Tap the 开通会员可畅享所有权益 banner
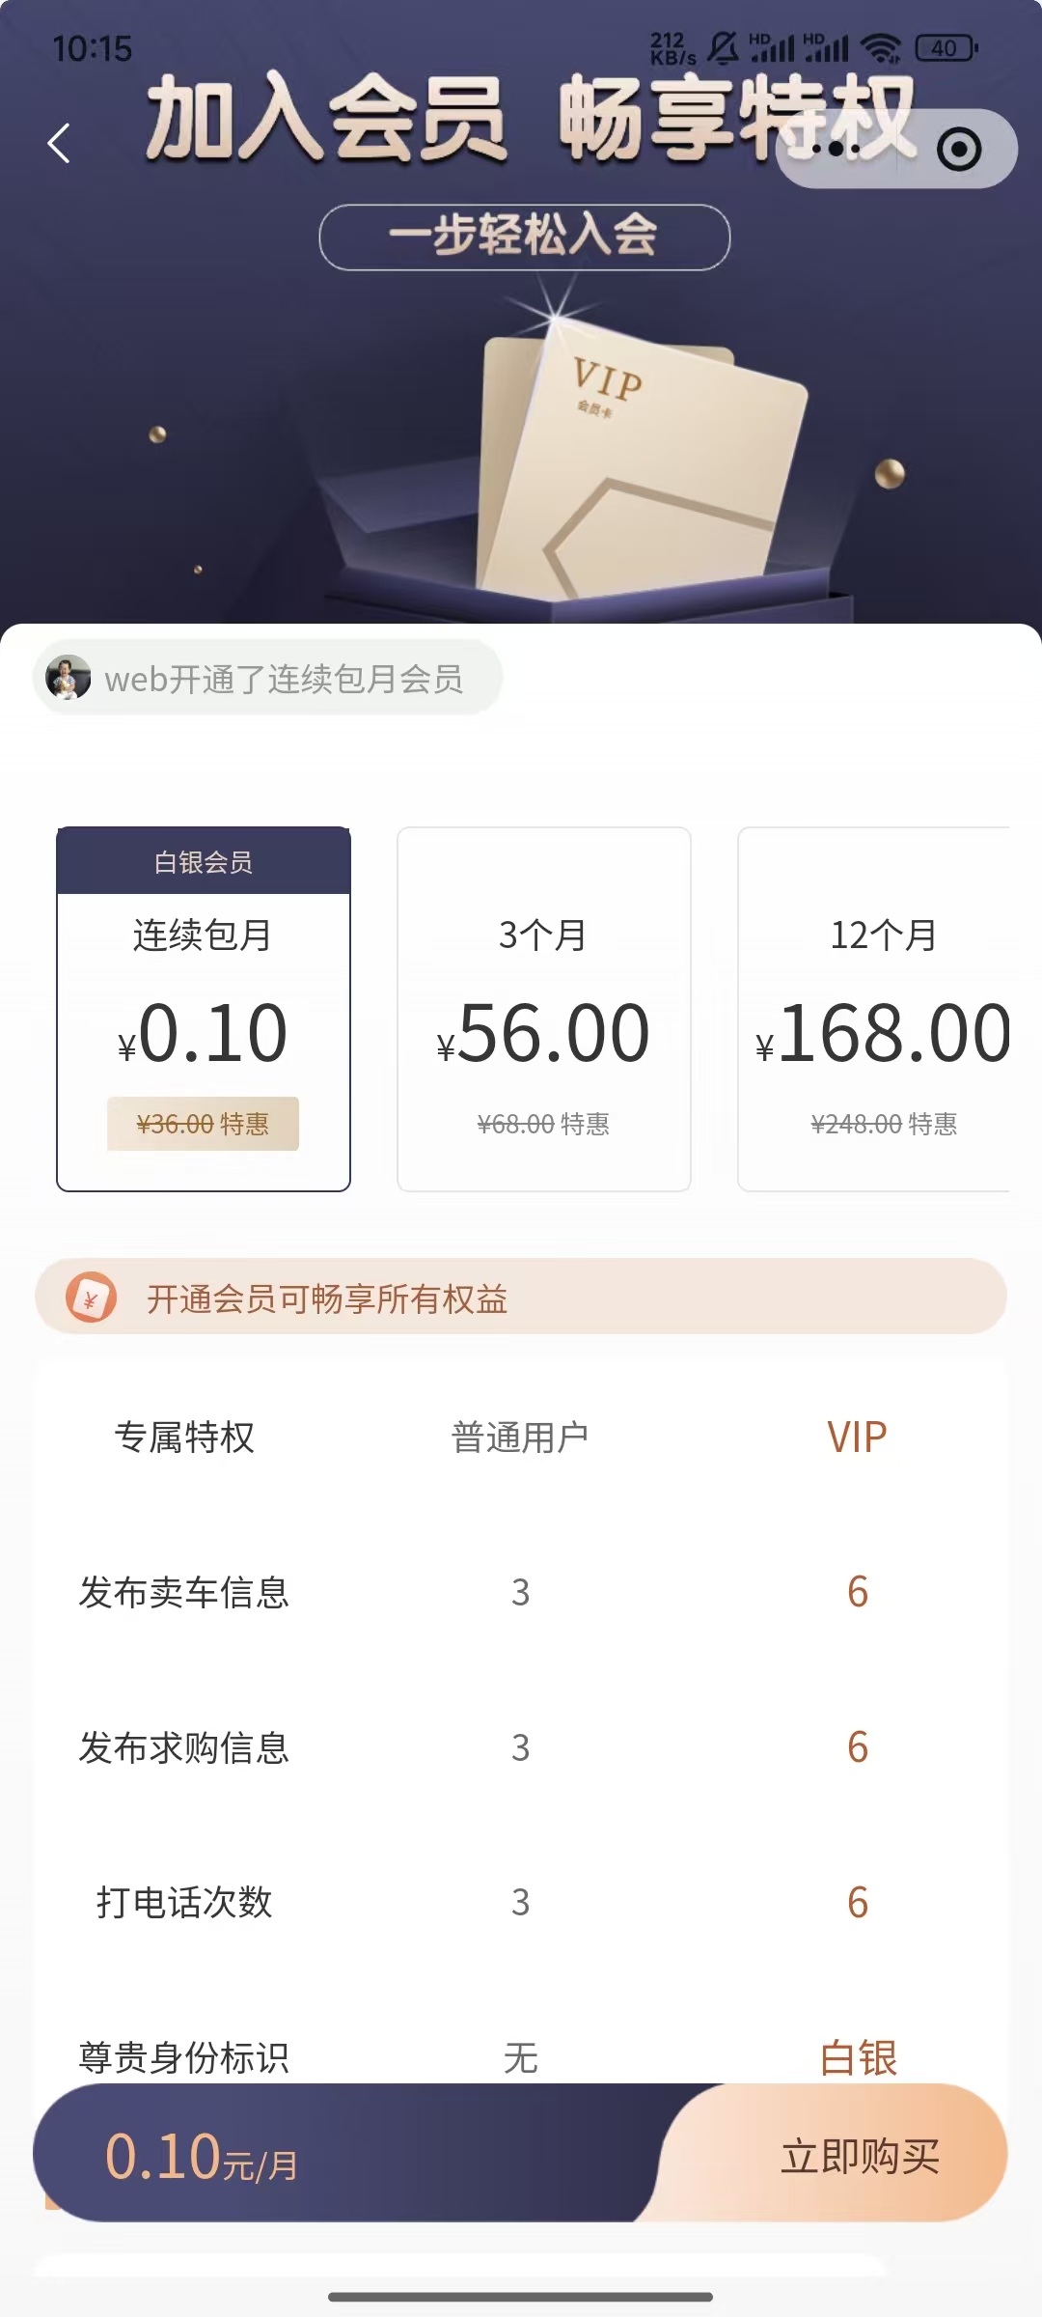Viewport: 1042px width, 2317px height. pos(521,1298)
